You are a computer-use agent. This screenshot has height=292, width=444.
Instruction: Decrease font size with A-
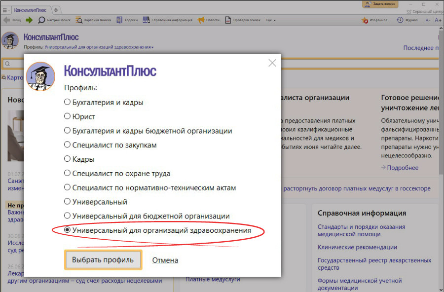point(428,20)
